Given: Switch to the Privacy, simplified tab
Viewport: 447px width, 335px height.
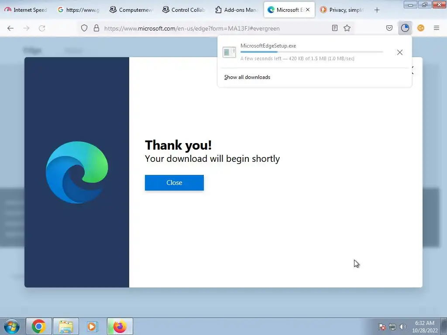Looking at the screenshot, I should (x=341, y=10).
